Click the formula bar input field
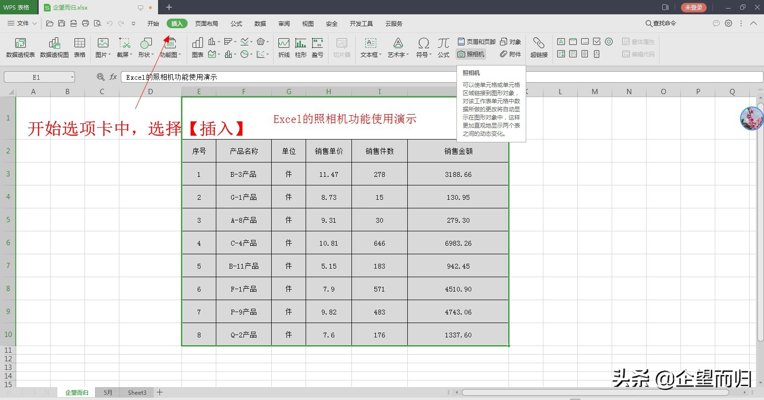764x400 pixels. coord(442,77)
